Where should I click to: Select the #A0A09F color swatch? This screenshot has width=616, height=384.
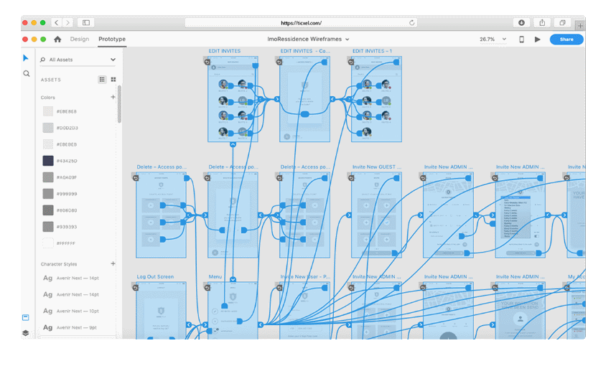(48, 177)
